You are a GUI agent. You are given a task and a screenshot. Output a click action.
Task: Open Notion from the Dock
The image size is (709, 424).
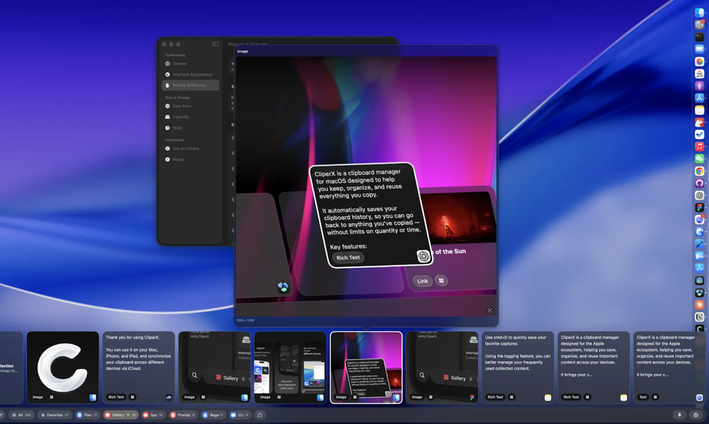pos(699,317)
